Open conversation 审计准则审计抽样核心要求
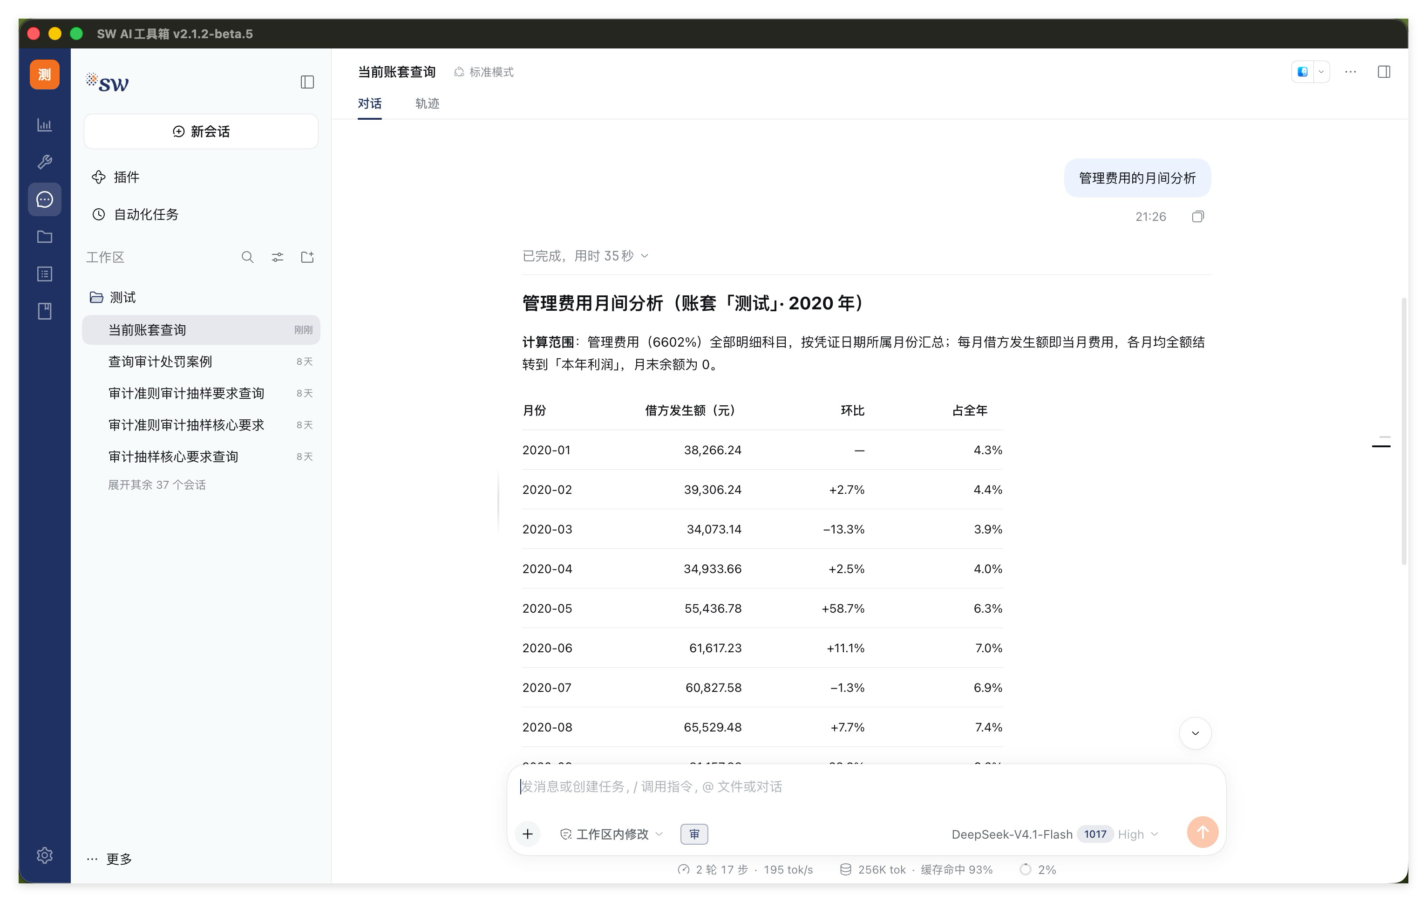This screenshot has height=902, width=1427. coord(201,425)
